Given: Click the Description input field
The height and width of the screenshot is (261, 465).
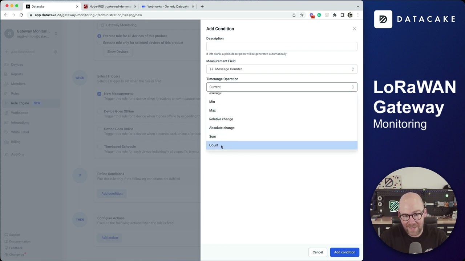Looking at the screenshot, I should tap(282, 46).
